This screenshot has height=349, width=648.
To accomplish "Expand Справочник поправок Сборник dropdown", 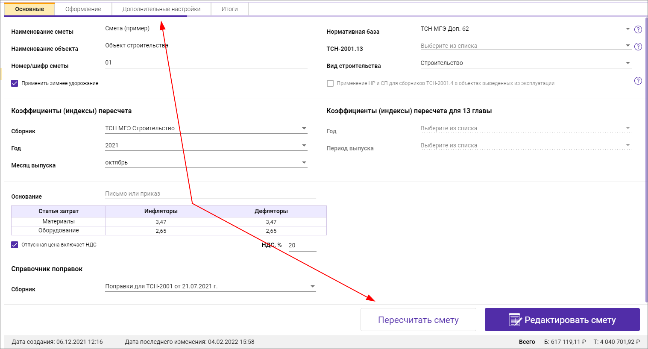I will [211, 286].
